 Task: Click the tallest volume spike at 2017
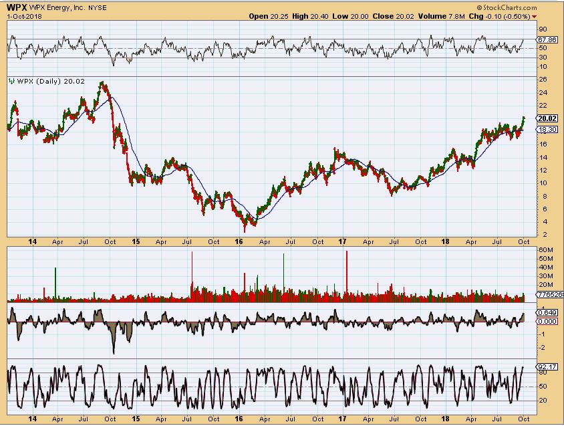point(347,274)
